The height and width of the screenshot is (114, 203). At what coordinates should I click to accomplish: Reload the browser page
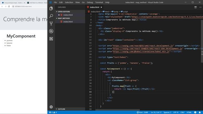(x=9, y=6)
